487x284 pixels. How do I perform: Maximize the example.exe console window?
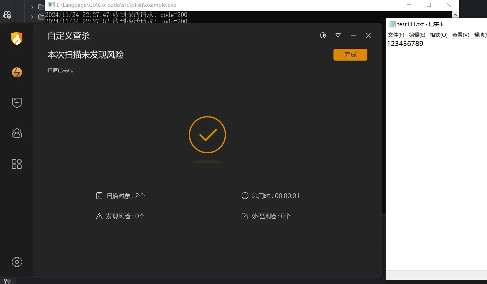pos(429,5)
